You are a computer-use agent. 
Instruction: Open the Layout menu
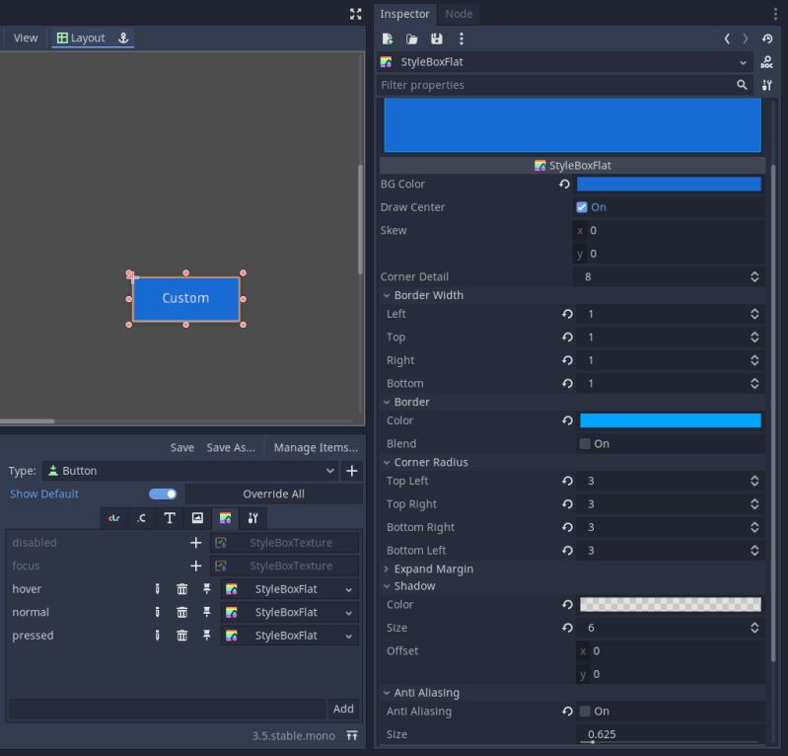pos(81,38)
